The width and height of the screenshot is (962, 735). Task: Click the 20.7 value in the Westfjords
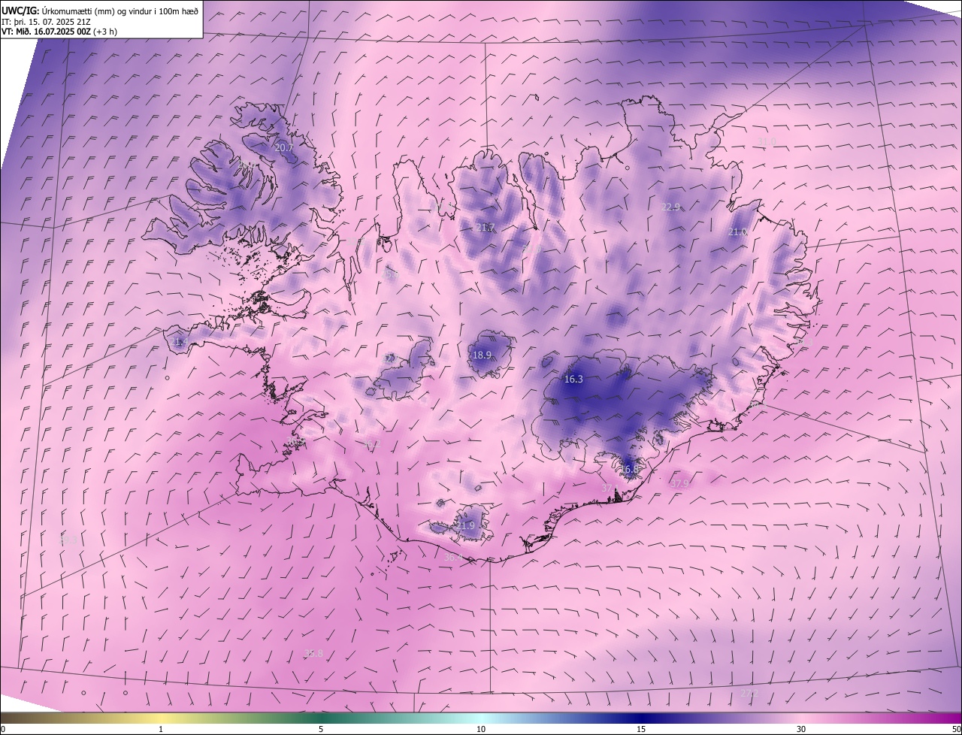coord(284,148)
